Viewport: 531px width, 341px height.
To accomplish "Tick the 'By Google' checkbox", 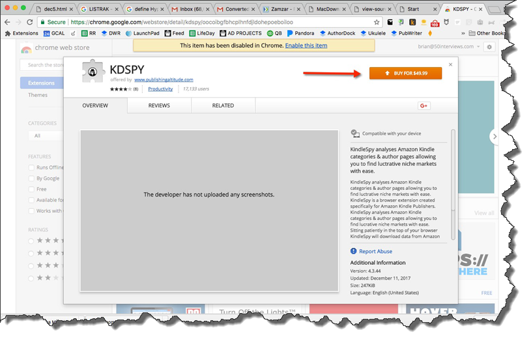I will pos(31,178).
